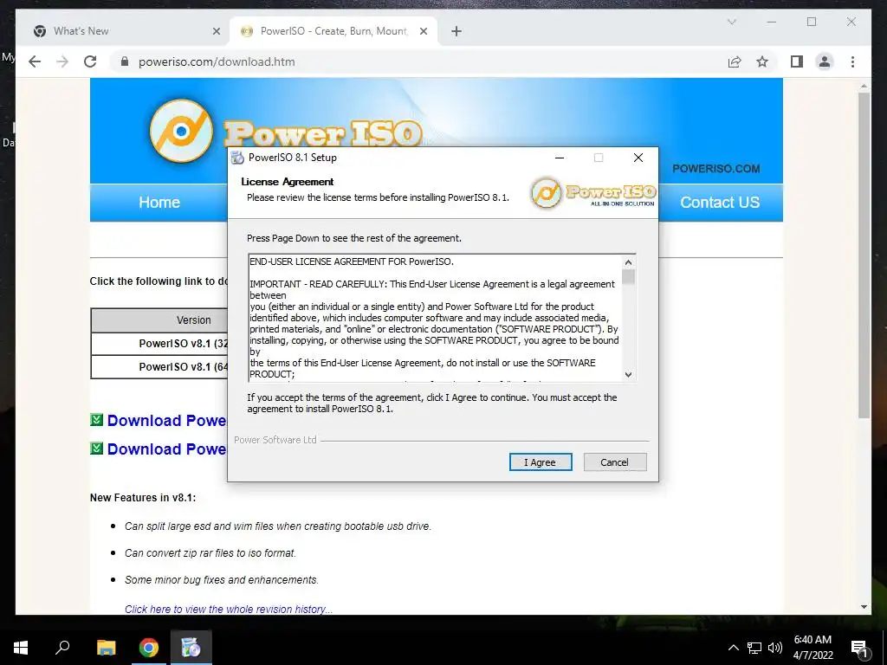887x665 pixels.
Task: Close the PowerISO browser tab
Action: point(423,31)
